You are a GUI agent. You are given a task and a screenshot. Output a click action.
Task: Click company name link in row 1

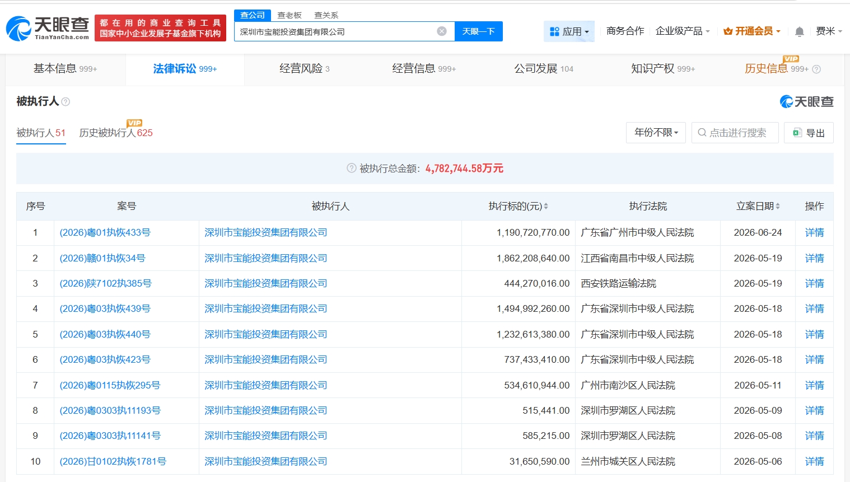point(265,233)
